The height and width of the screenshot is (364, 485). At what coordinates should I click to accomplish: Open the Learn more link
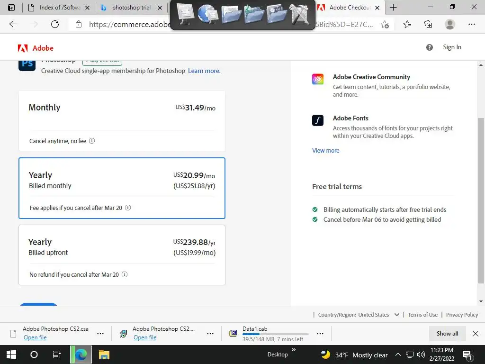(x=204, y=71)
